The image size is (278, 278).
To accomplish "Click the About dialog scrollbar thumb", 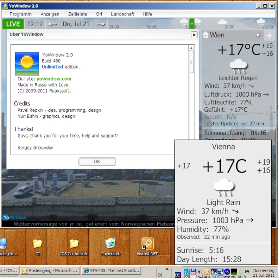I will tap(191, 62).
